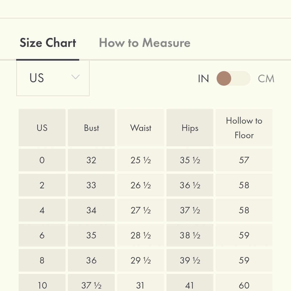291x291 pixels.
Task: Click the brown toggle knob
Action: coord(224,79)
